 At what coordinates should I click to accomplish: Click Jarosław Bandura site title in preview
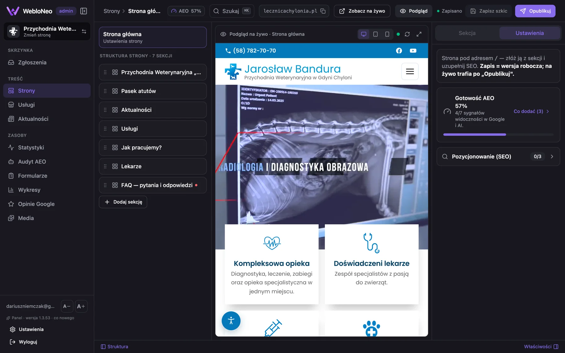pos(293,69)
